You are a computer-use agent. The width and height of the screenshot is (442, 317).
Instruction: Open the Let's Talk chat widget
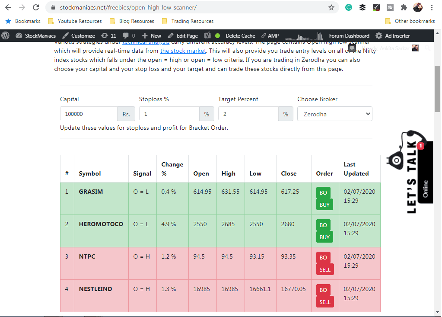410,172
